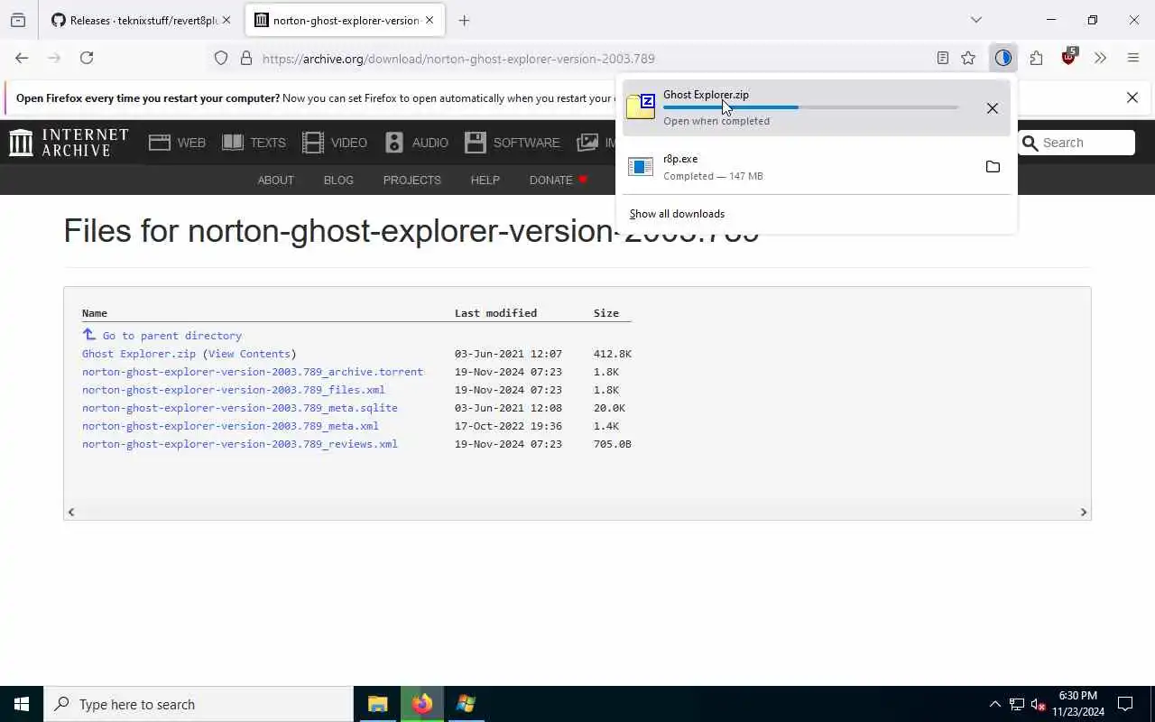Go to Internet Archive home logo
1155x722 pixels.
click(69, 143)
